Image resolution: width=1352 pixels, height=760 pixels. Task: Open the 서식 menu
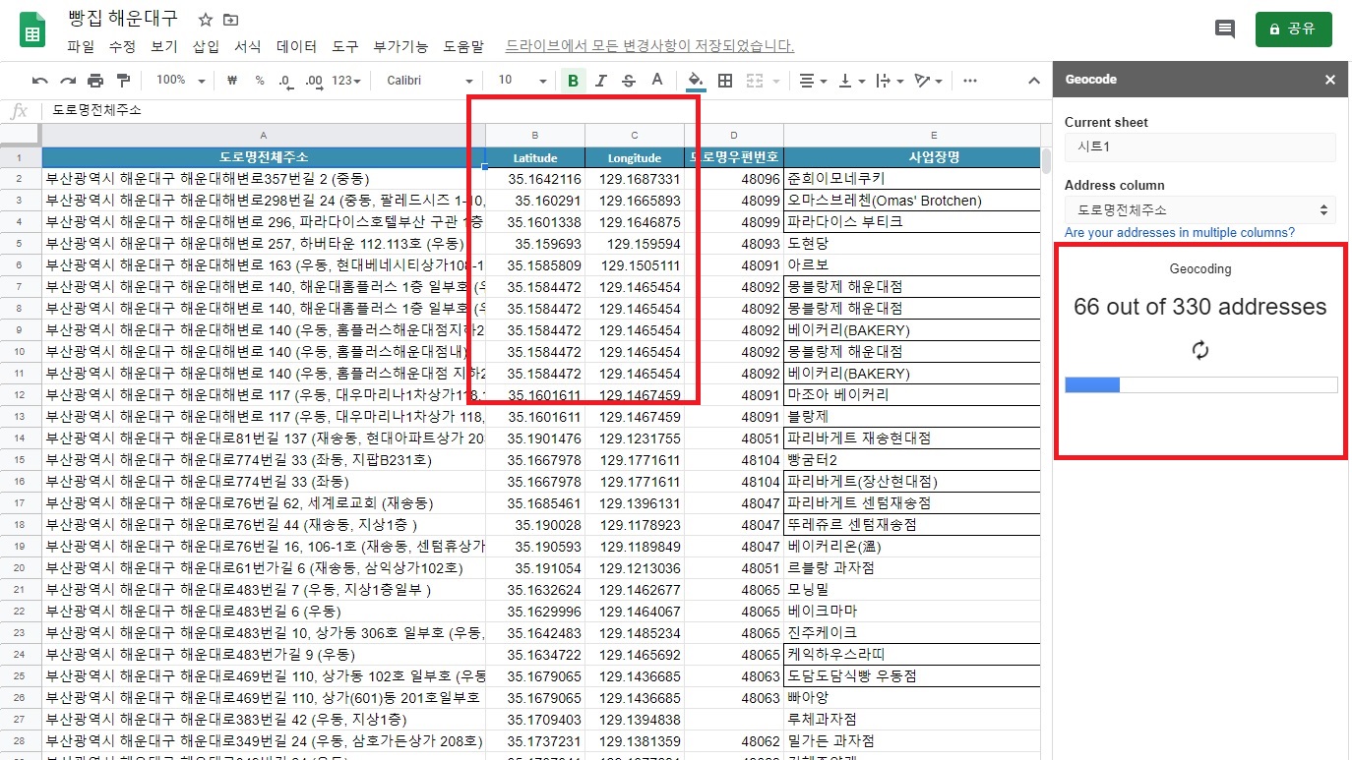pos(248,46)
